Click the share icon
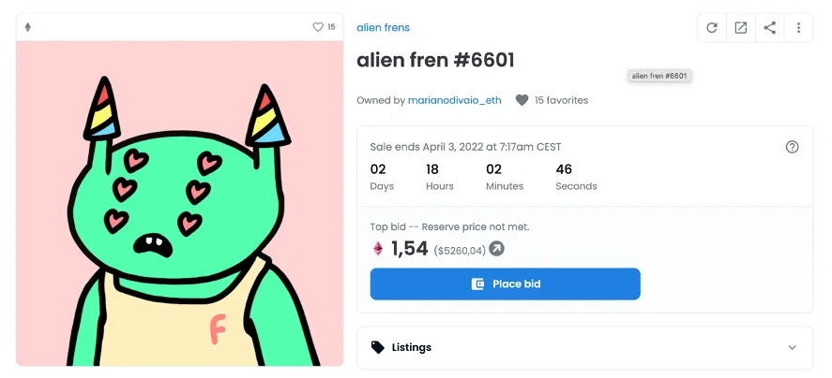The image size is (832, 378). 770,28
